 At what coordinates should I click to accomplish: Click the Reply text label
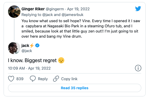43,79
